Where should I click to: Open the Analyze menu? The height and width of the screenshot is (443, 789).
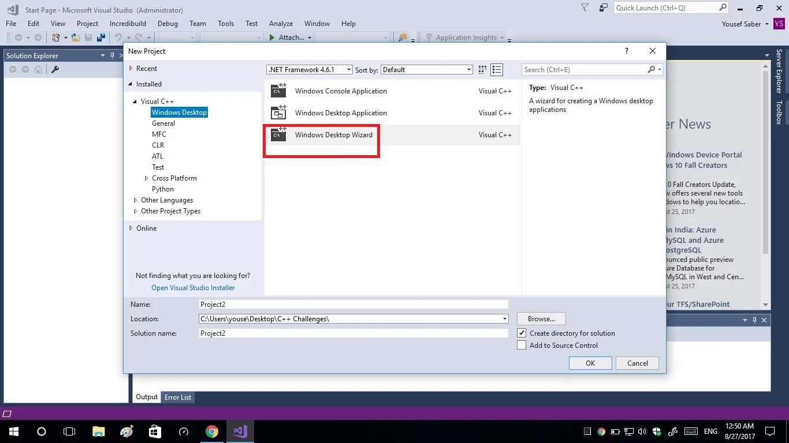(281, 24)
